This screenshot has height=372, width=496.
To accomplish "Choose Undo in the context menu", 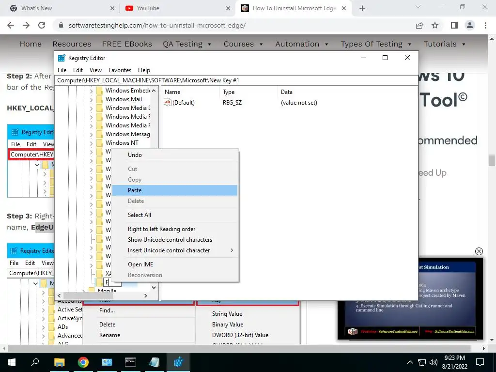I will 175,155.
